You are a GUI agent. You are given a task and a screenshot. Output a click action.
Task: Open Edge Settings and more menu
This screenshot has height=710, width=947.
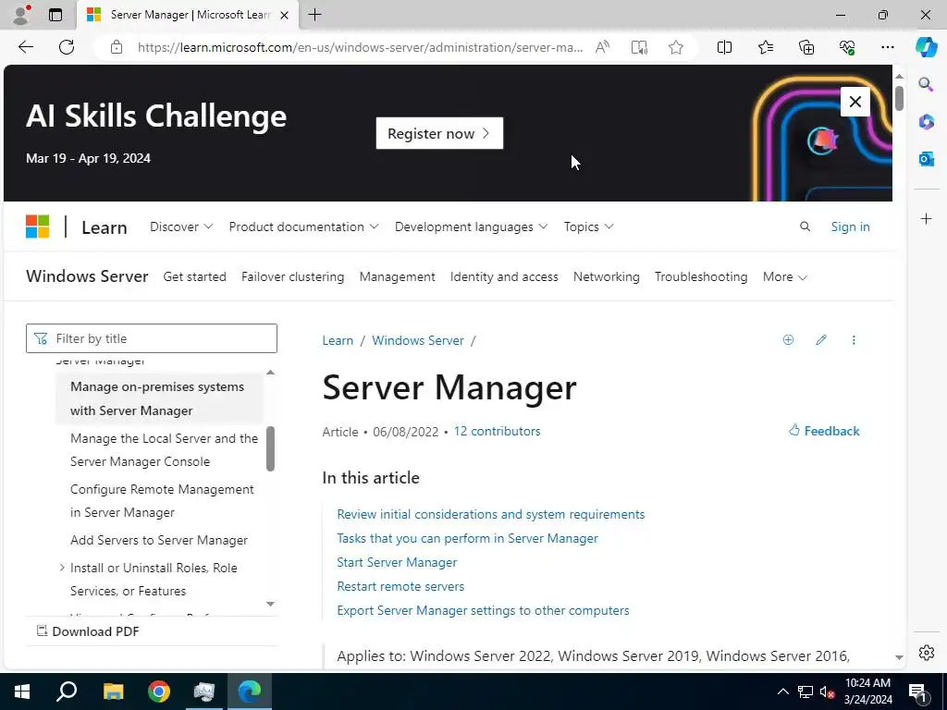click(x=887, y=47)
